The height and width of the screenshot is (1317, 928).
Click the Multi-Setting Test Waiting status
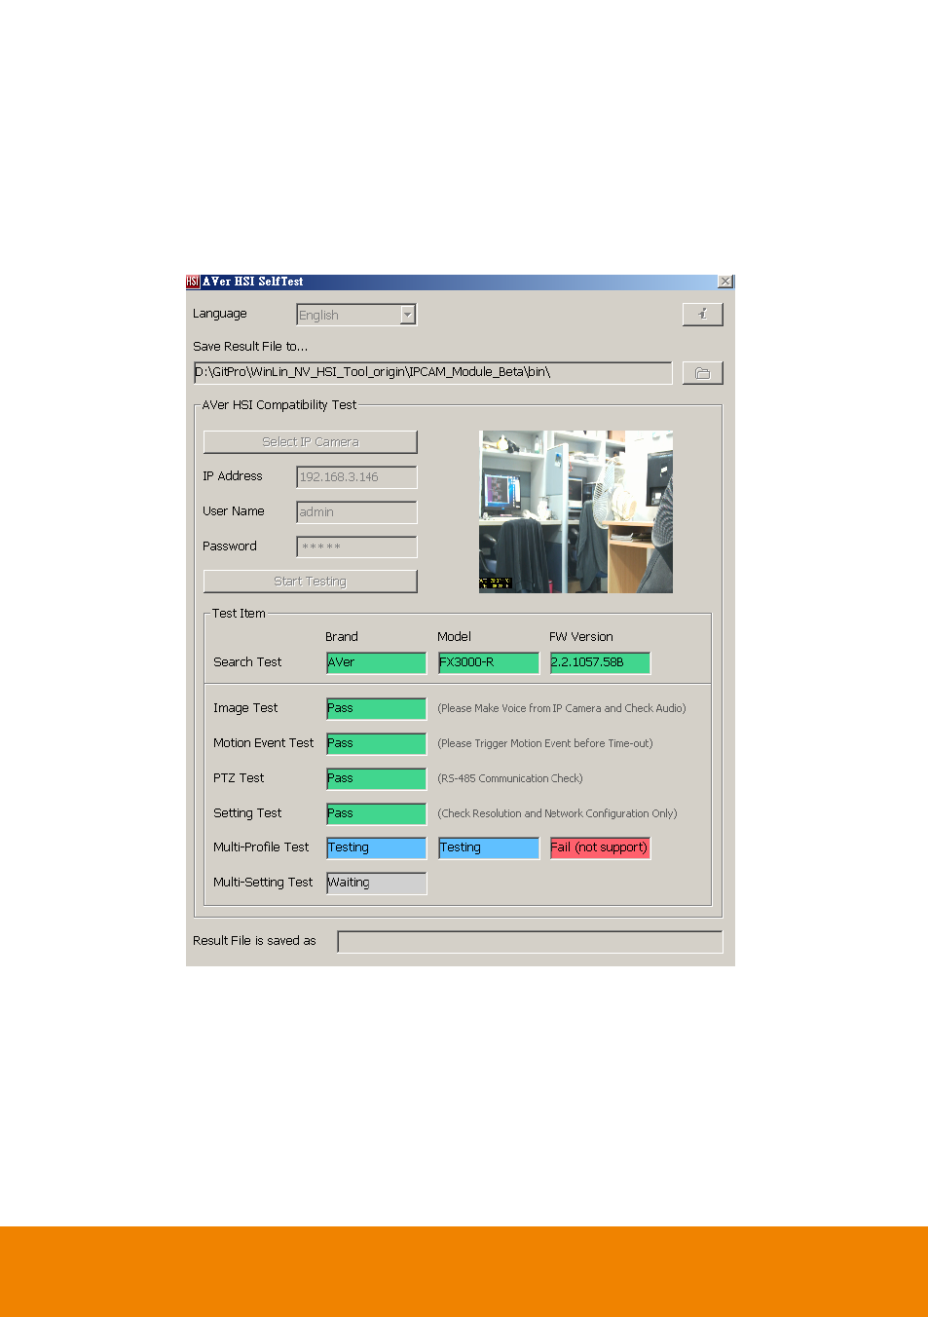(x=376, y=883)
